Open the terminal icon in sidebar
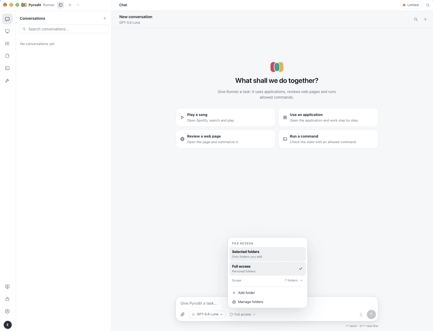433x331 pixels. tap(7, 68)
